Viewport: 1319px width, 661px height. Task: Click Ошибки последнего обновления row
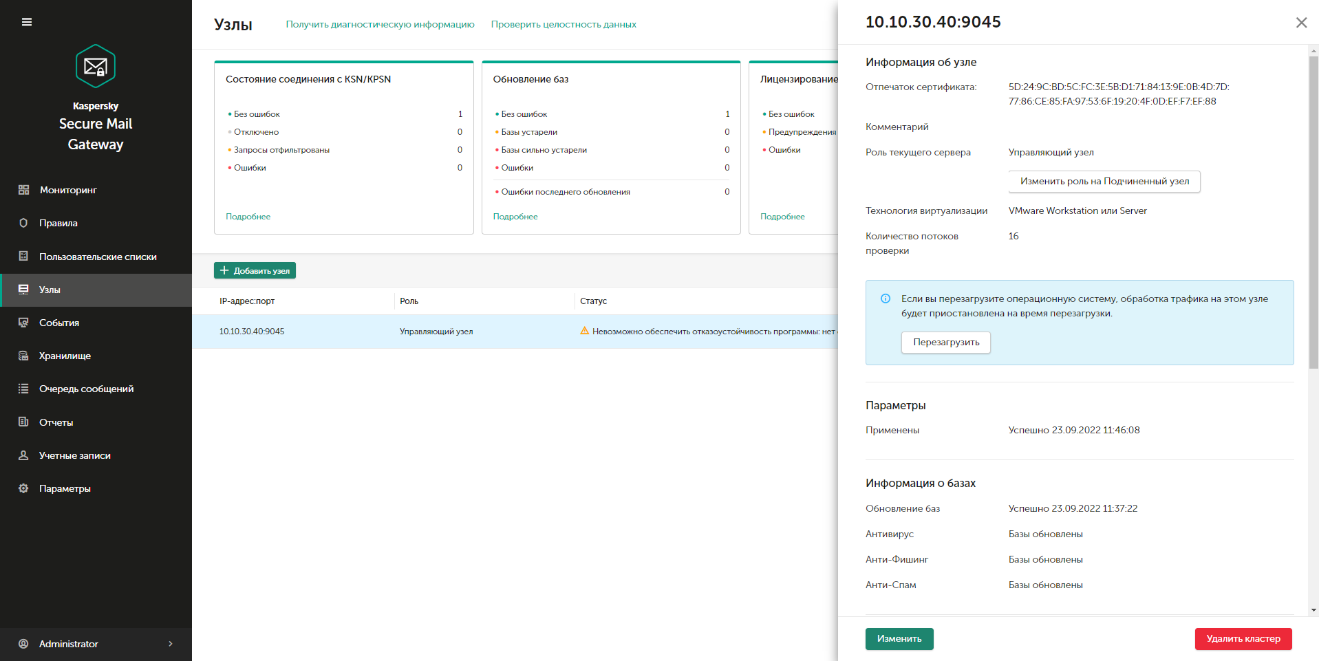pos(612,192)
